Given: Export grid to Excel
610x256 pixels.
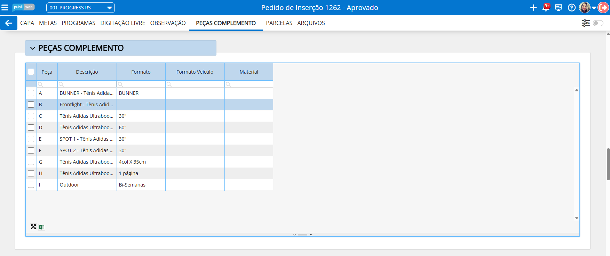Looking at the screenshot, I should (42, 227).
